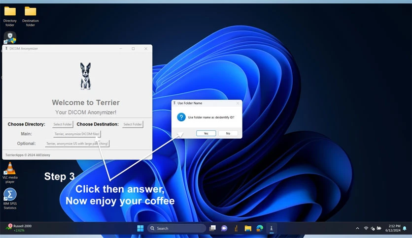Click the DICOM Anonymizer title bar icon
This screenshot has height=238, width=412.
pos(6,49)
